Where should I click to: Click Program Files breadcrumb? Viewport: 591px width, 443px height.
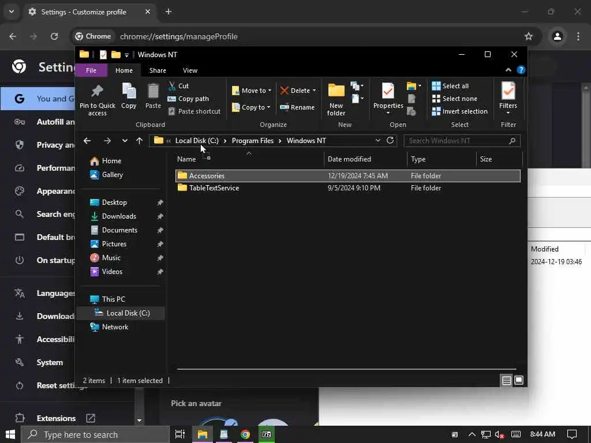(x=253, y=141)
